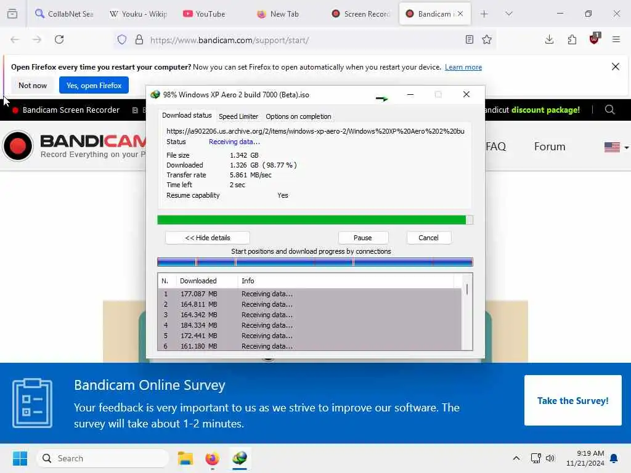Open the Firefox application menu
Image resolution: width=631 pixels, height=473 pixels.
click(x=616, y=39)
